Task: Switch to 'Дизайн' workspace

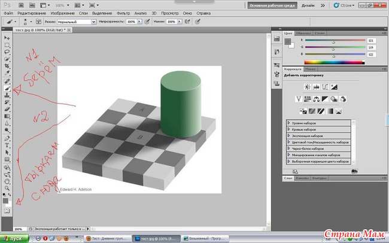Action: (308, 5)
